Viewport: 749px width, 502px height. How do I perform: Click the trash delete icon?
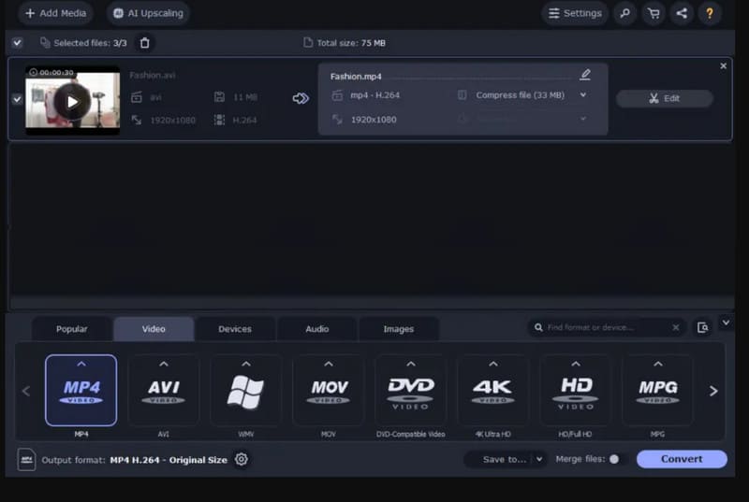[x=145, y=43]
